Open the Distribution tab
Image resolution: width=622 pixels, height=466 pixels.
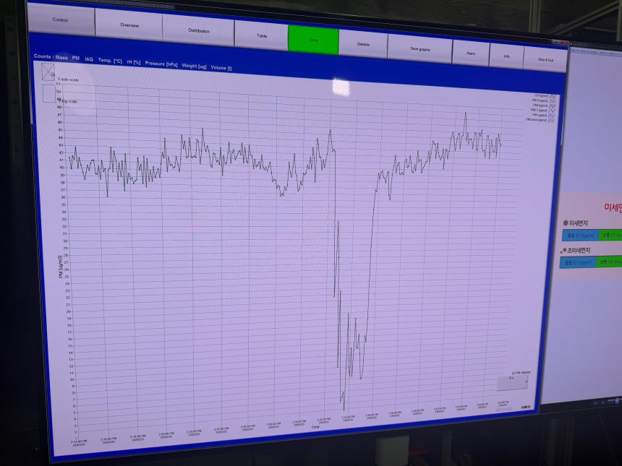coord(199,30)
